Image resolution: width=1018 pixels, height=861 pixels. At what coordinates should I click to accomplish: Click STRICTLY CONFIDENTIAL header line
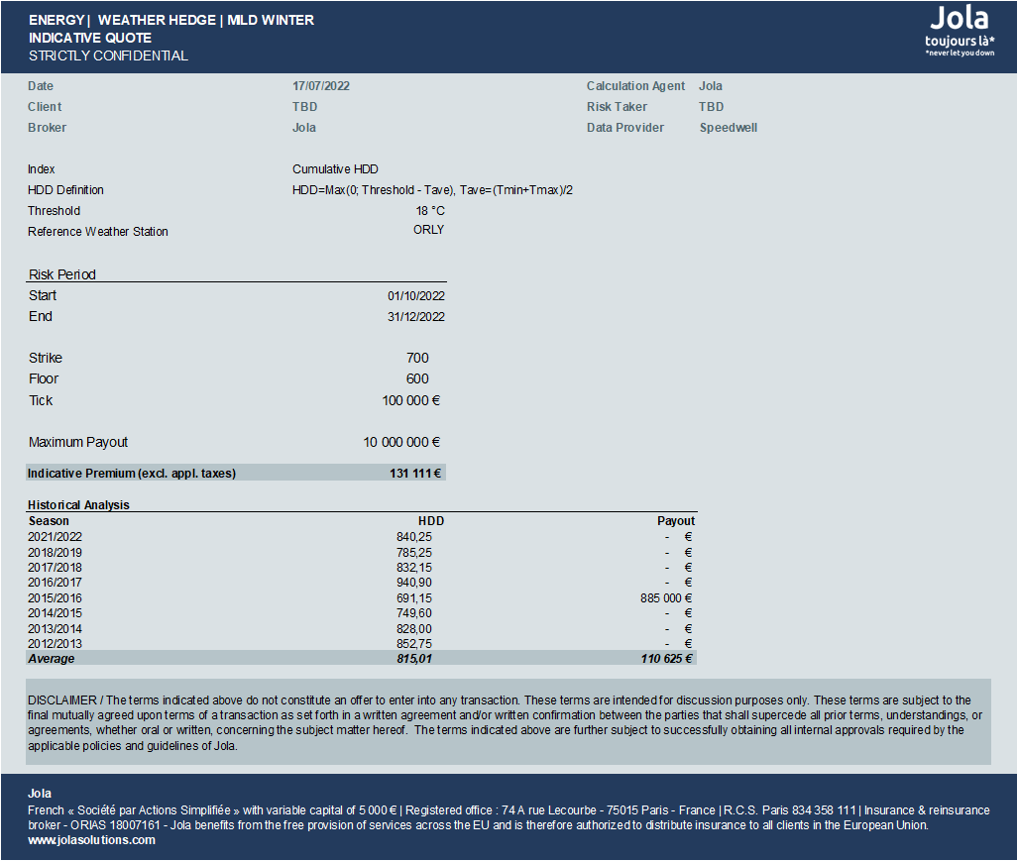coord(108,55)
